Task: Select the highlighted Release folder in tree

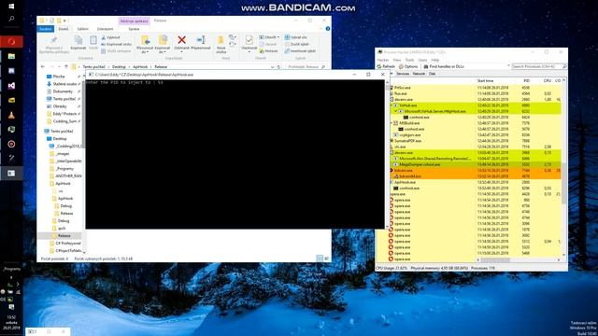Action: coord(60,236)
